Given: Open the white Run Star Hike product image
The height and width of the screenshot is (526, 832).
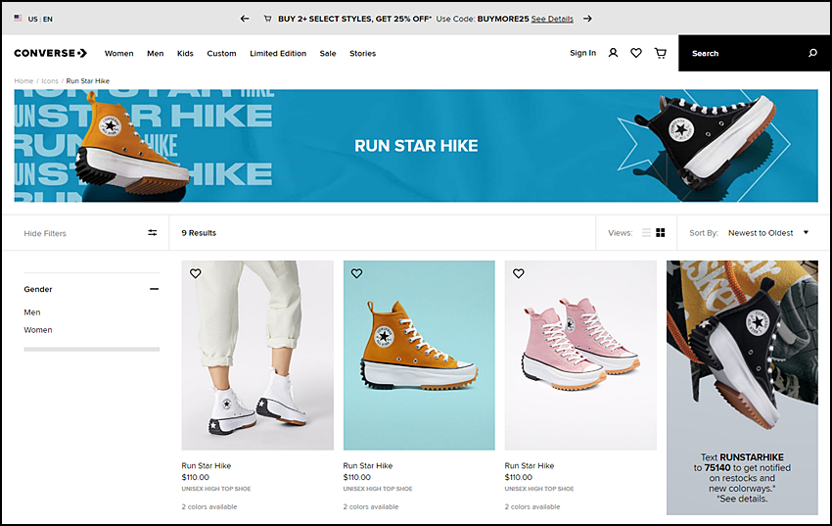Looking at the screenshot, I should pyautogui.click(x=257, y=356).
